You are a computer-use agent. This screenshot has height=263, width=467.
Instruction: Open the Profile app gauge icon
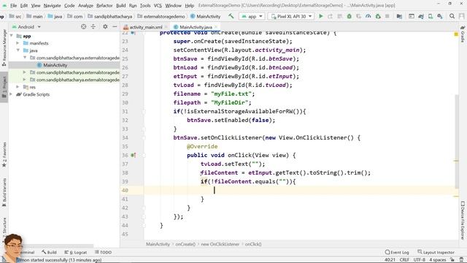click(x=368, y=16)
